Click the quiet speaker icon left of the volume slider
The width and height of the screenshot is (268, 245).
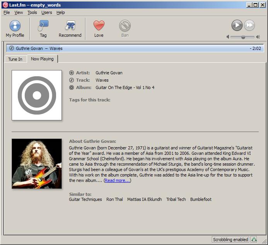[228, 37]
